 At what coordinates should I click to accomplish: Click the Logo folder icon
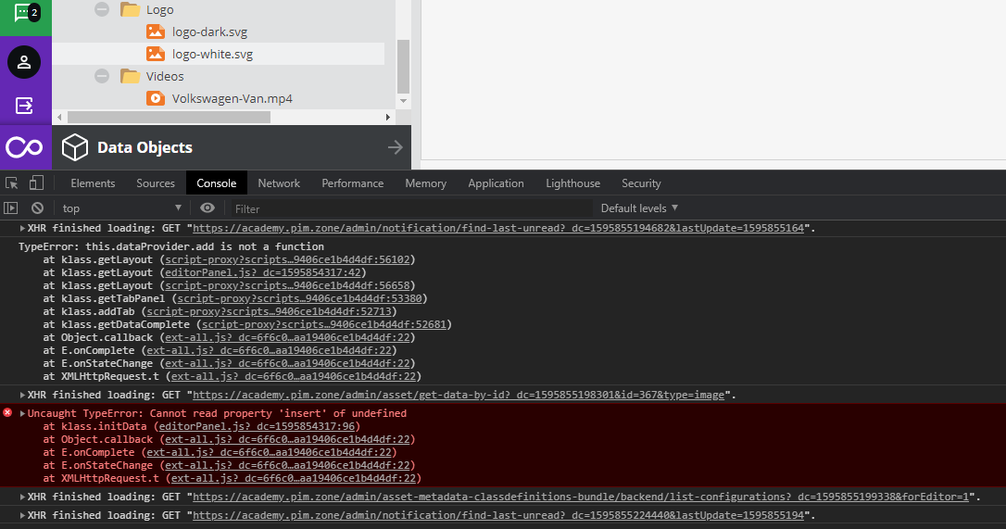coord(131,9)
